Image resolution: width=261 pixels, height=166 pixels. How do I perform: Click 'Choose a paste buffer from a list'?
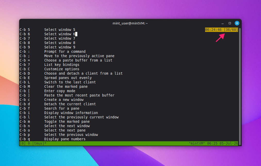[x=78, y=60]
